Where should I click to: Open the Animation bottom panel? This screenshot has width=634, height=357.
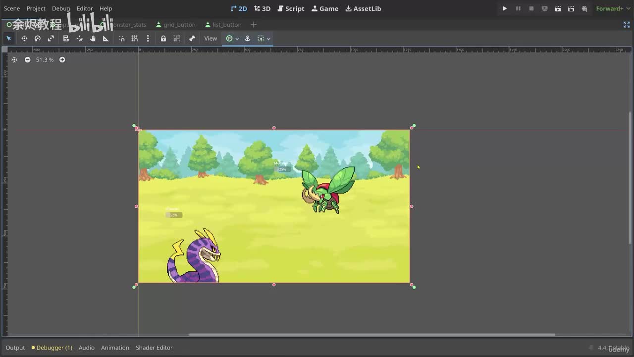(x=115, y=348)
